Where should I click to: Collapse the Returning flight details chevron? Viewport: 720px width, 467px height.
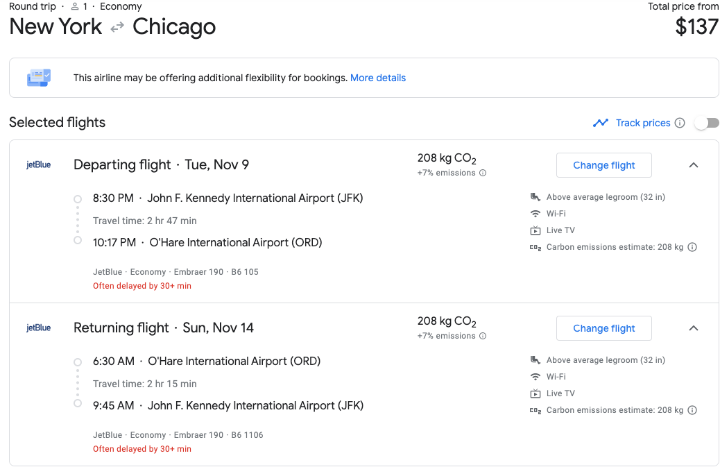click(x=693, y=328)
